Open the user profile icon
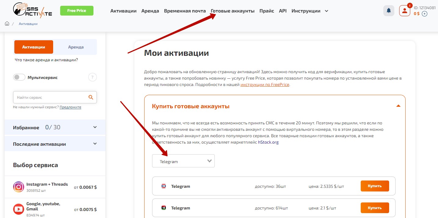The image size is (438, 218). point(404,11)
